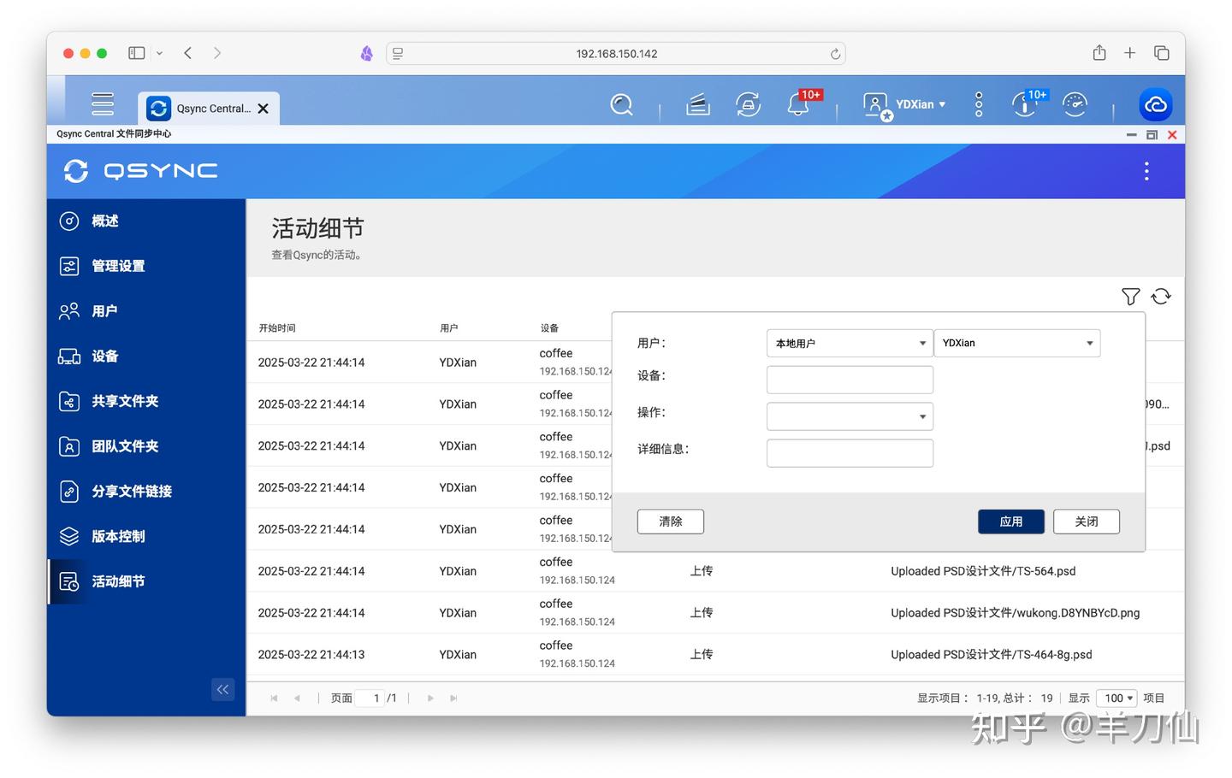Image resolution: width=1232 pixels, height=778 pixels.
Task: Select 共享文件夹 in the sidebar
Action: [x=125, y=401]
